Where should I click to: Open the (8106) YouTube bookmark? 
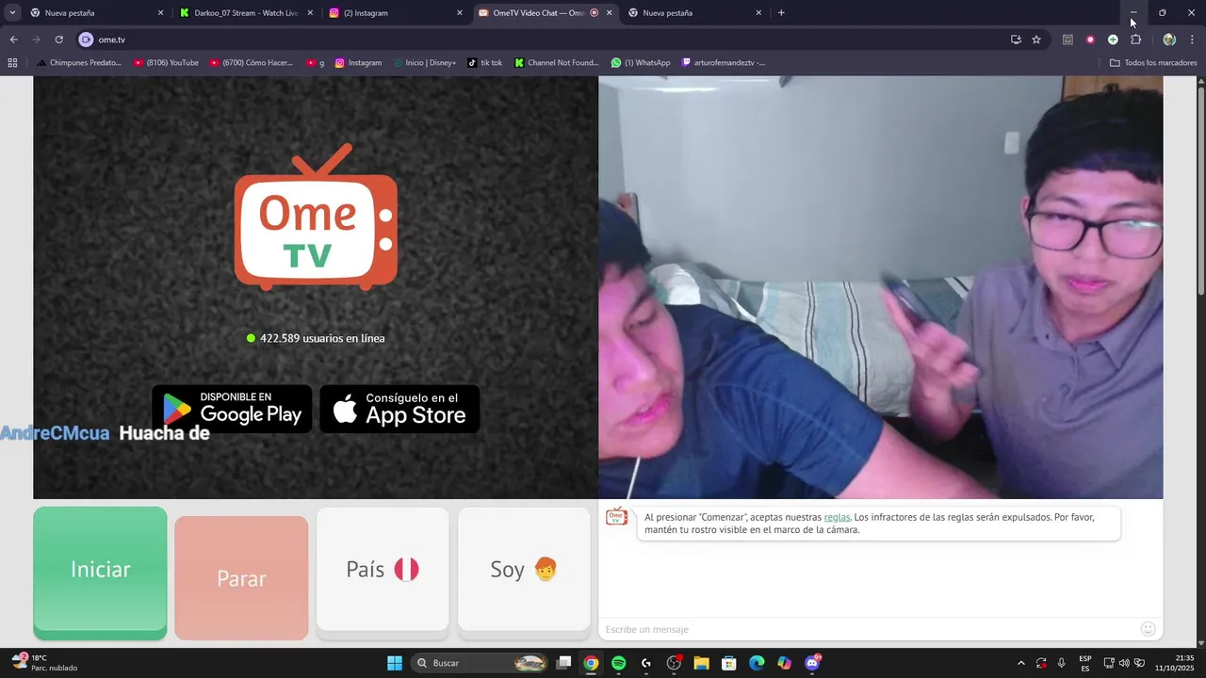(166, 63)
